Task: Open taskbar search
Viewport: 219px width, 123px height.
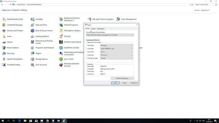Action: pos(8,121)
